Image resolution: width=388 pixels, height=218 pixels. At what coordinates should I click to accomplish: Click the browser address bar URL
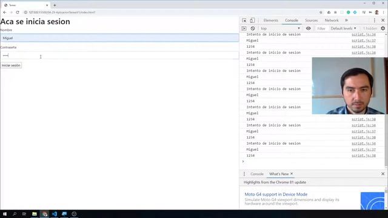(62, 12)
